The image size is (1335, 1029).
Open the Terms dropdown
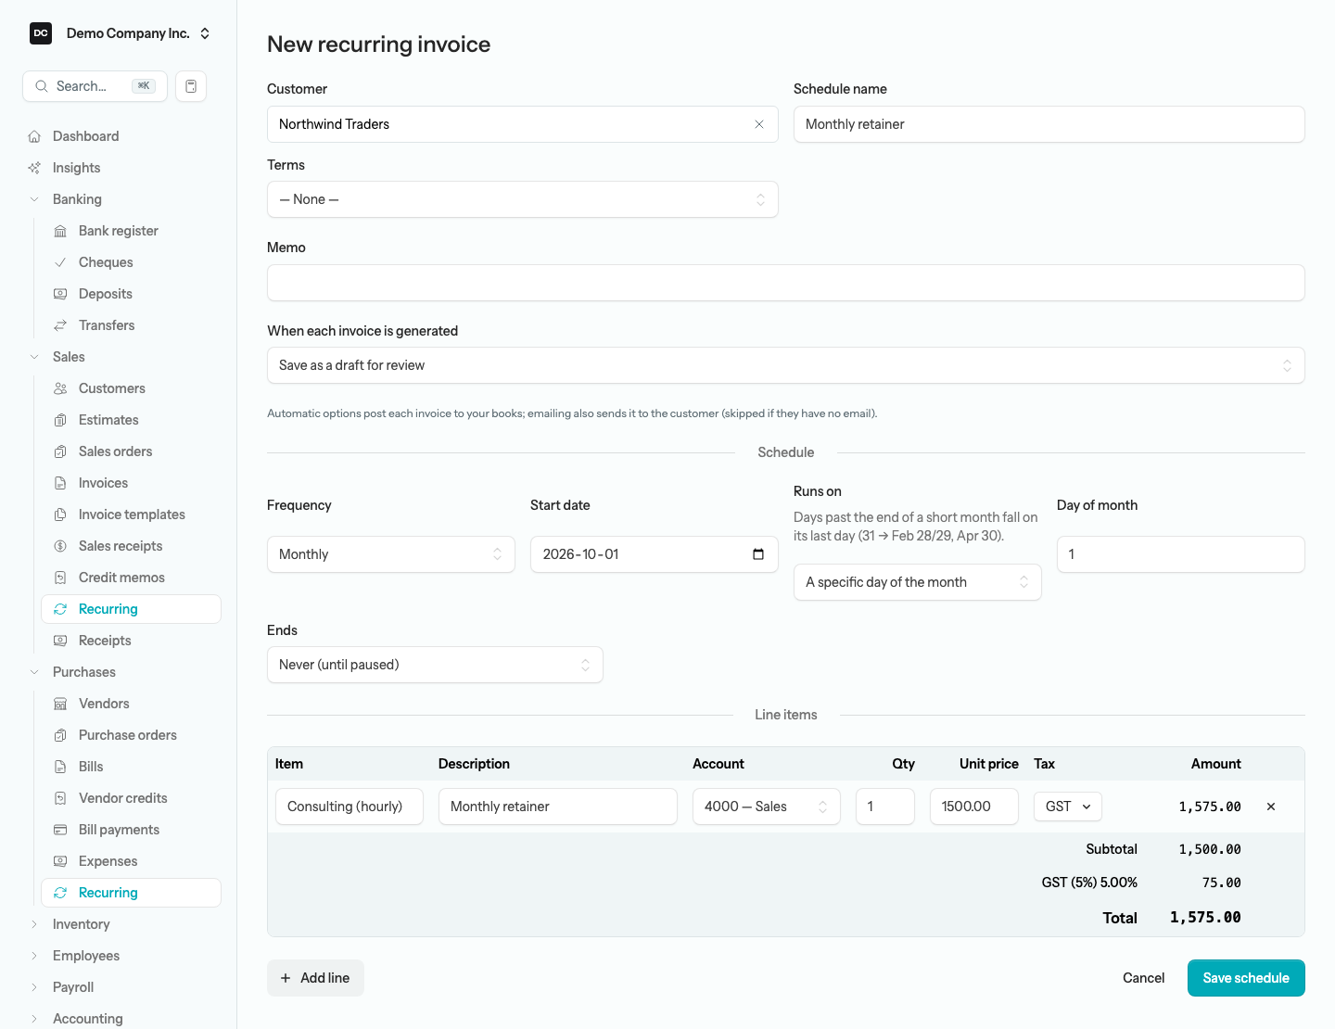[x=523, y=199]
